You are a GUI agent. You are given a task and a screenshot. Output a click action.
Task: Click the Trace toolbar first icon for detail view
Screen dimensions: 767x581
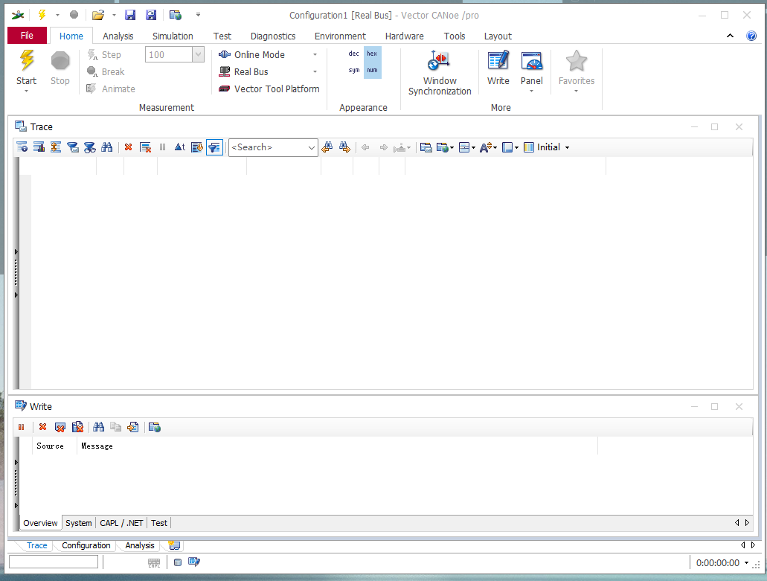coord(22,147)
